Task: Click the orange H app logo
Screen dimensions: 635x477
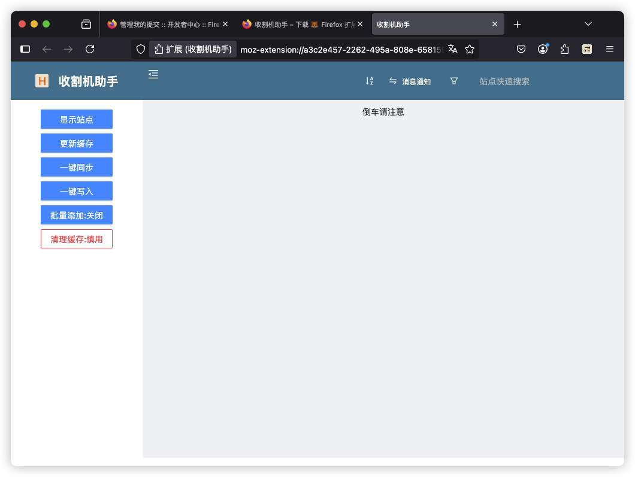Action: [x=42, y=81]
